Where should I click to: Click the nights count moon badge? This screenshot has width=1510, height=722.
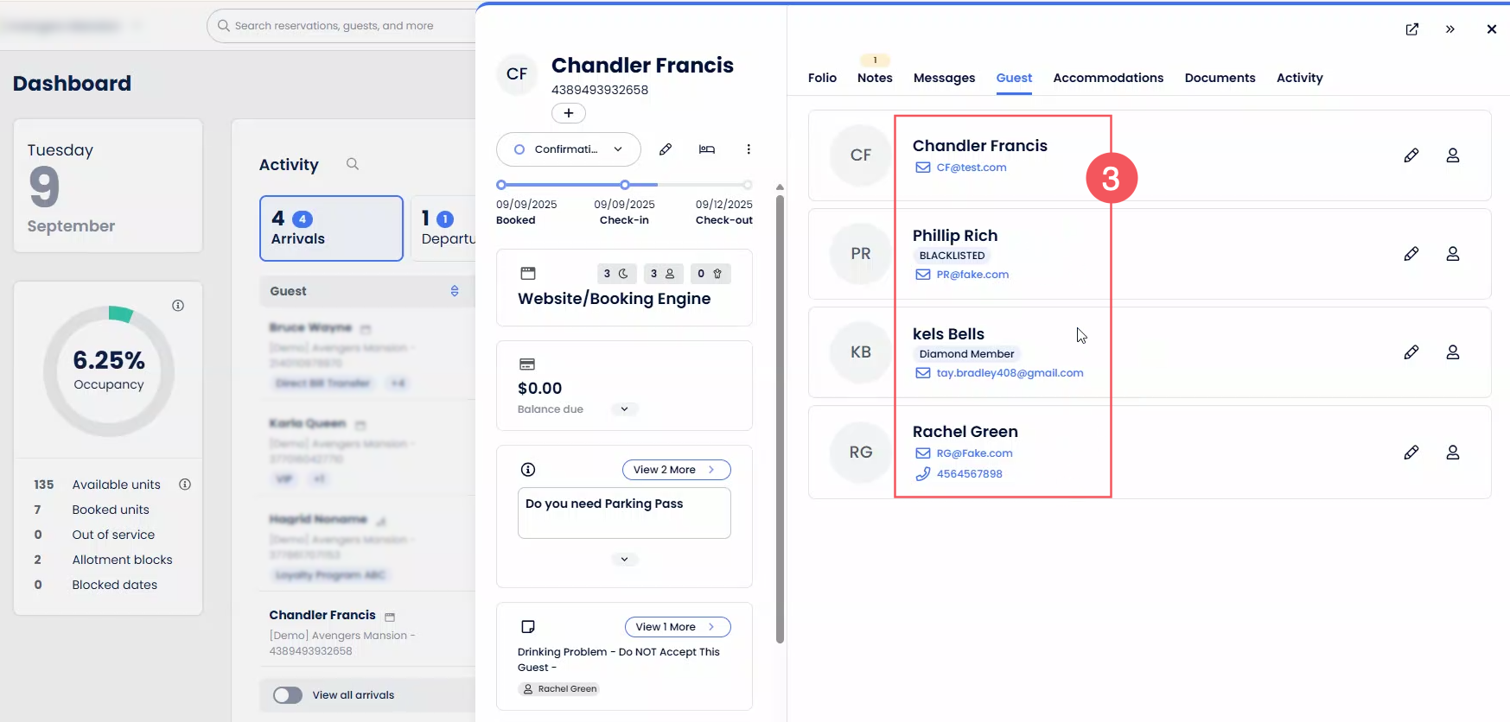(x=617, y=274)
